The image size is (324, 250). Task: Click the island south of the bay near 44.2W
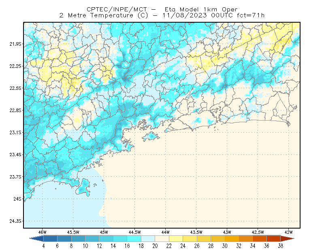(151, 136)
